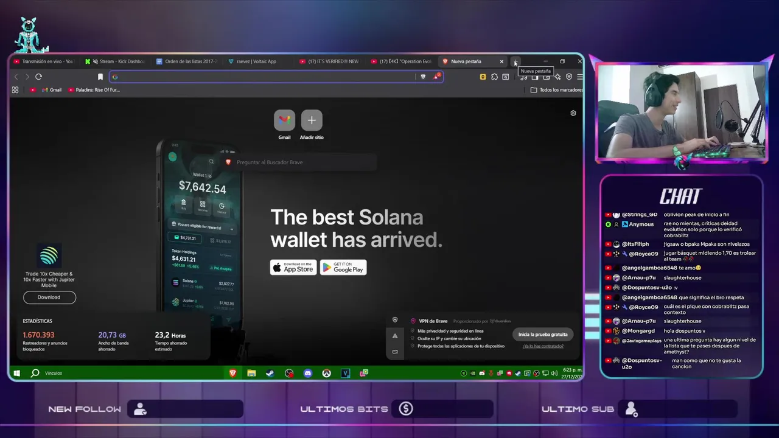Click the Google Play download badge
The height and width of the screenshot is (438, 779).
343,267
